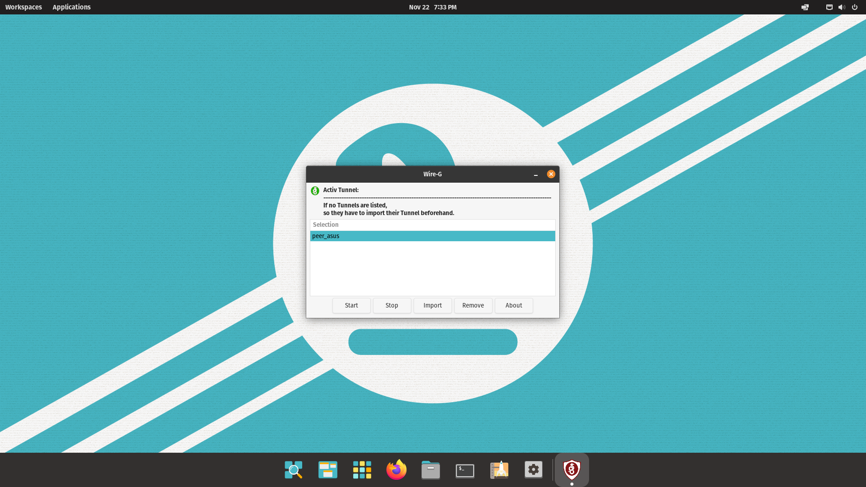Screen dimensions: 866x487
Task: Open the Applications menu
Action: click(x=71, y=7)
